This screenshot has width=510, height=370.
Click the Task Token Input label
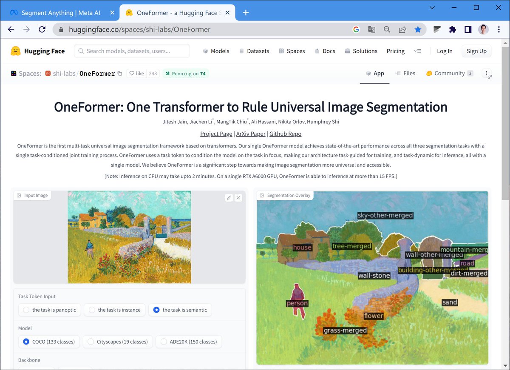coord(37,296)
